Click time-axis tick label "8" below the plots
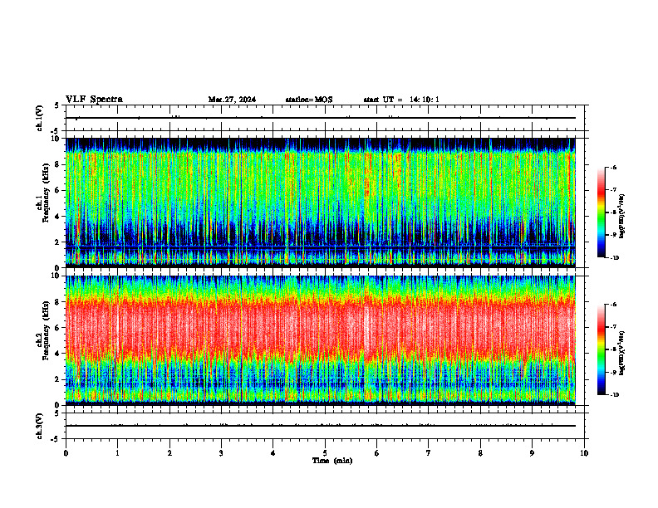 (x=480, y=453)
